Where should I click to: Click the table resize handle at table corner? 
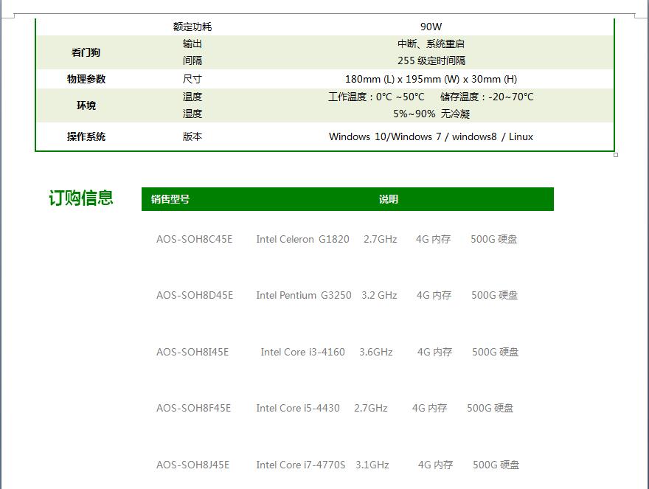pyautogui.click(x=616, y=155)
